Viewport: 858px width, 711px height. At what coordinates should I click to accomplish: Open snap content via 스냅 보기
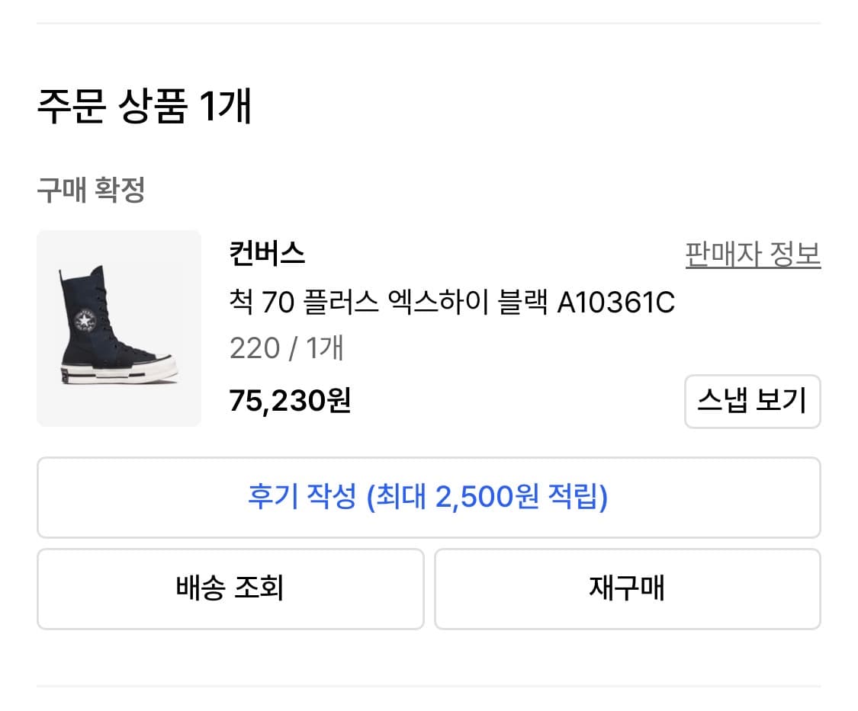coord(752,402)
